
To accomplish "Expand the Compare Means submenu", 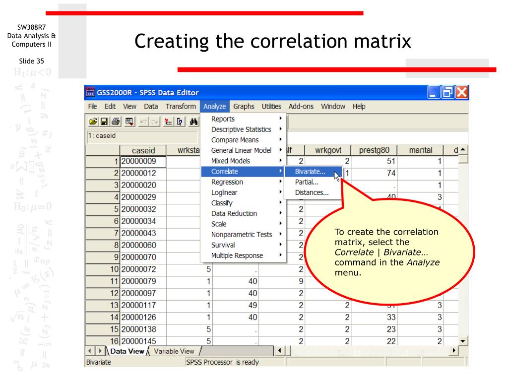I will coord(243,140).
